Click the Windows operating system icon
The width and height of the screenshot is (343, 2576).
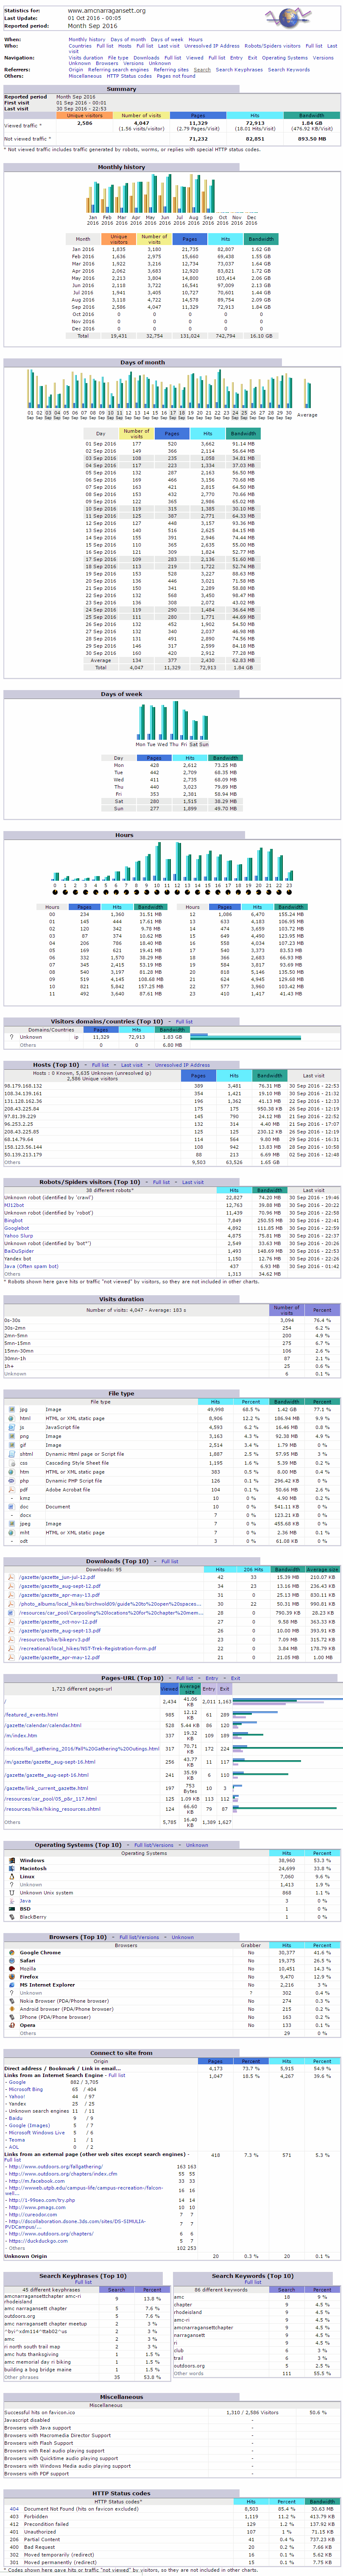[x=10, y=1860]
